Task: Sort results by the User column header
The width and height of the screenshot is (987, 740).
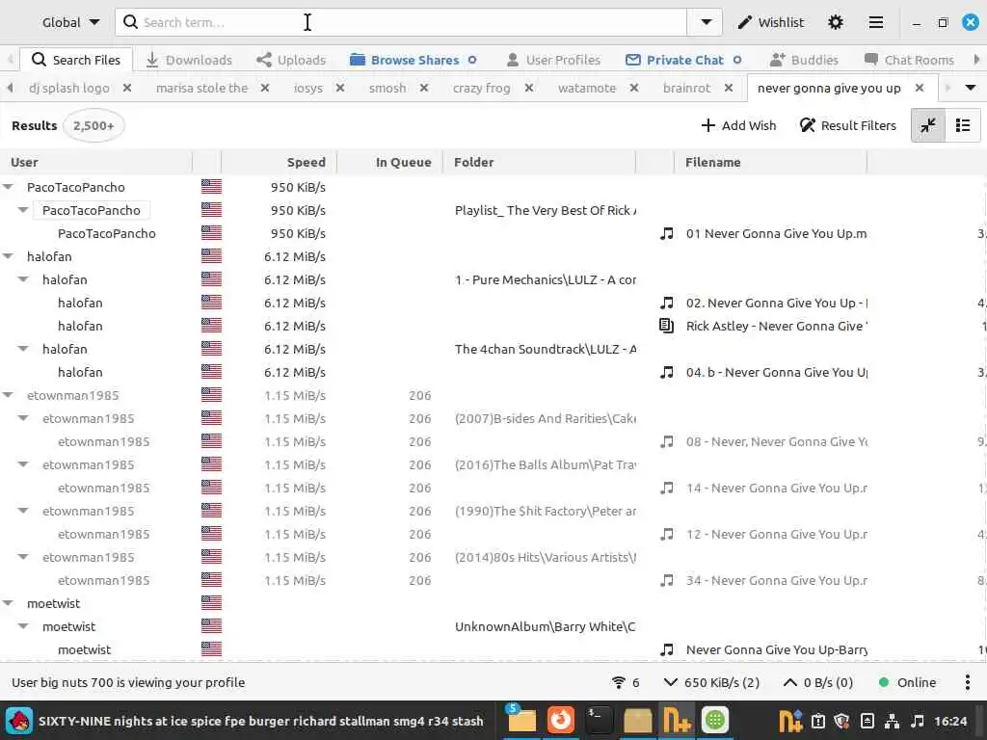Action: point(95,162)
